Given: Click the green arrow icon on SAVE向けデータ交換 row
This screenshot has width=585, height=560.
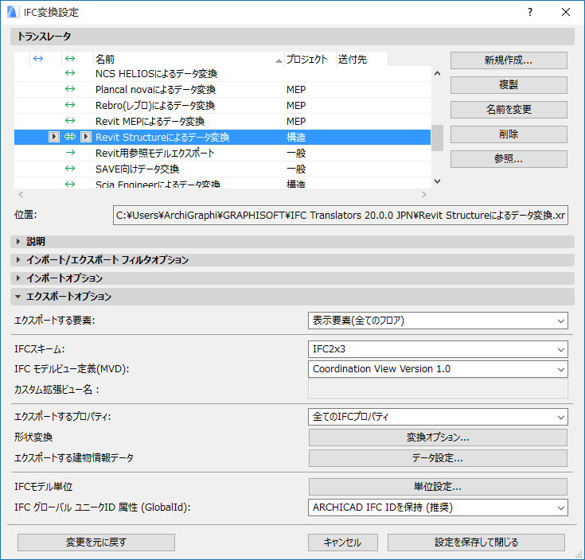Looking at the screenshot, I should (x=70, y=169).
